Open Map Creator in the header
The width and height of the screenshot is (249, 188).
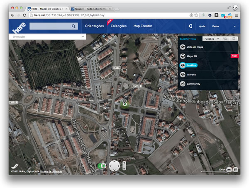tap(143, 26)
